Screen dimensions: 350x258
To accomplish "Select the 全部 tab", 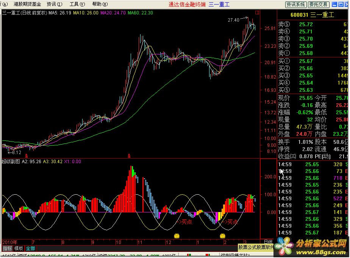I will (30, 248).
